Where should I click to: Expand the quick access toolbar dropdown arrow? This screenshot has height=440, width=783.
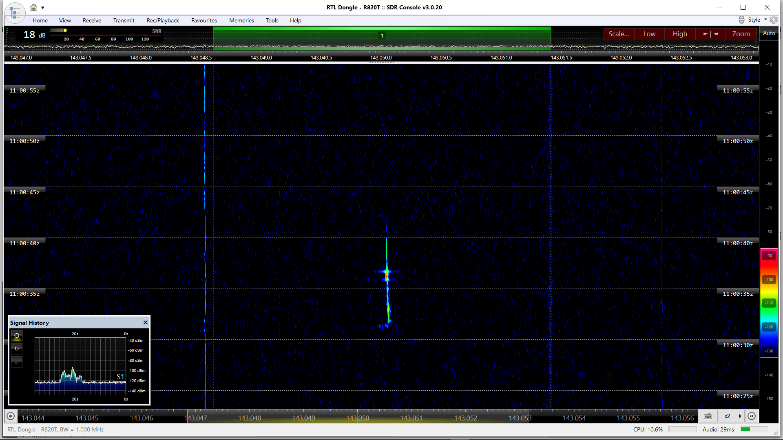click(43, 7)
